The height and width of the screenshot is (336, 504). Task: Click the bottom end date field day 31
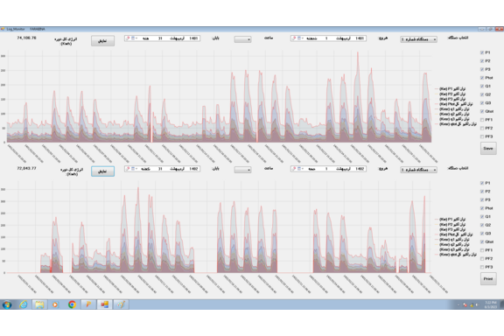(x=160, y=169)
